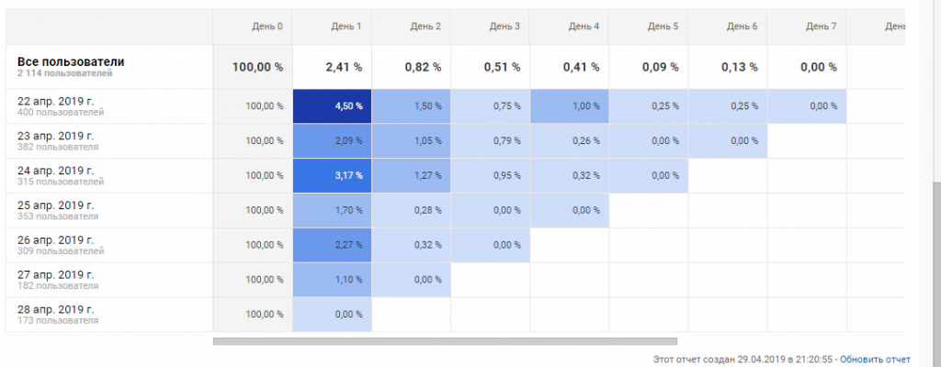Select the "День 0" column header
941x367 pixels.
[x=266, y=27]
